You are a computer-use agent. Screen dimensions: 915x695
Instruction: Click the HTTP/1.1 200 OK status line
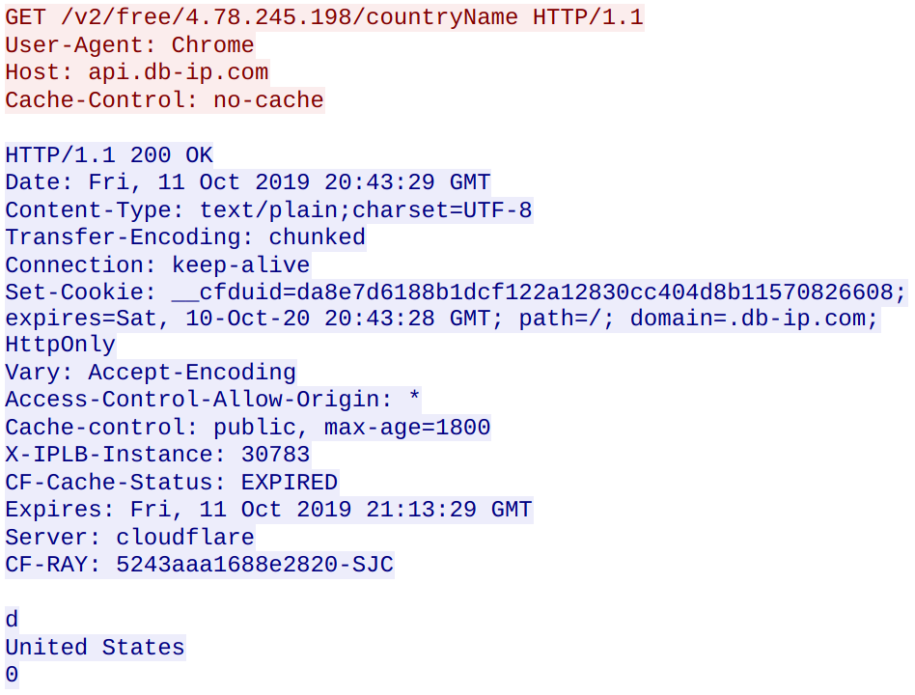pyautogui.click(x=109, y=155)
